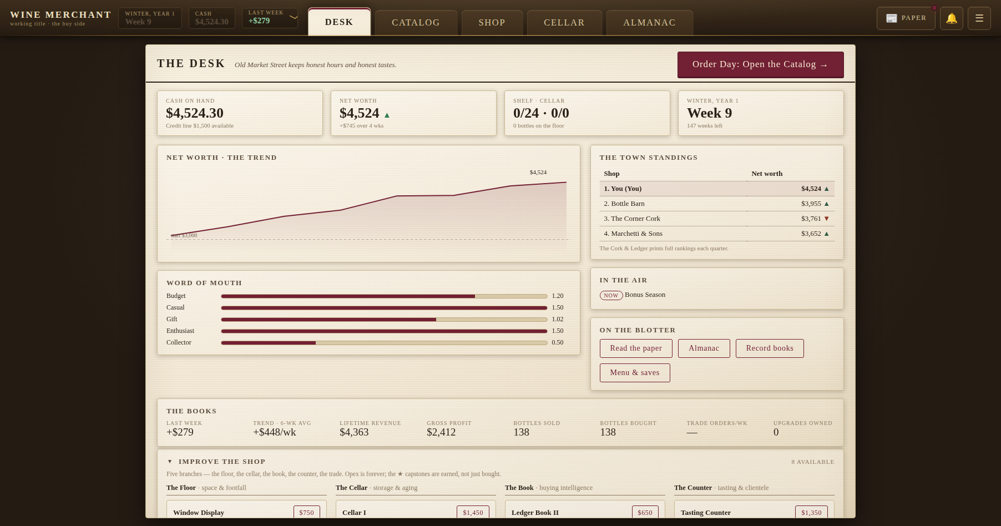Click the Trend +$448/wk figure
Screen dimensions: 1001x526
click(275, 432)
